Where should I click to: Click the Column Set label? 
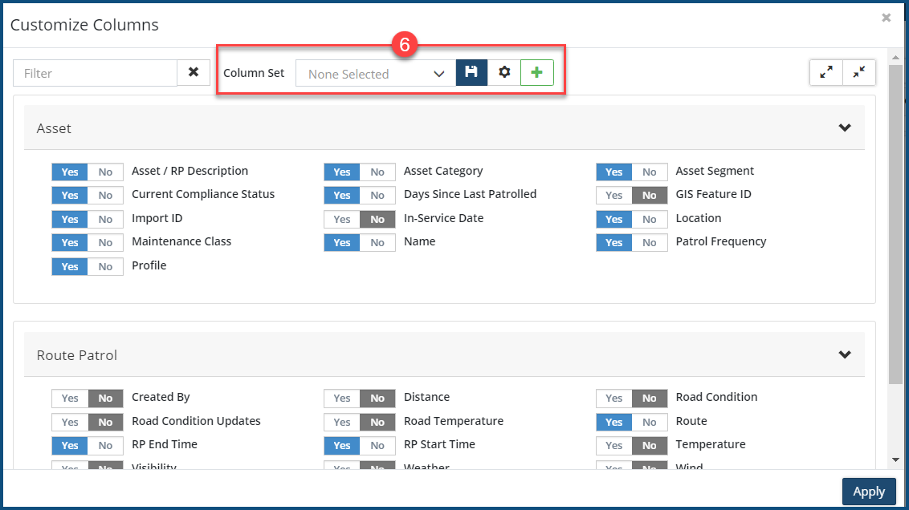pos(253,73)
